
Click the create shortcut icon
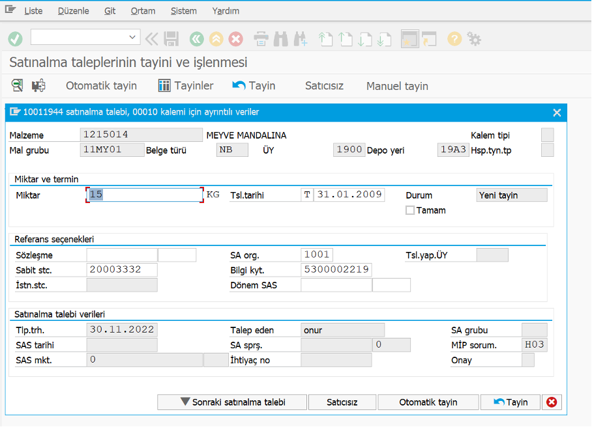pyautogui.click(x=429, y=39)
